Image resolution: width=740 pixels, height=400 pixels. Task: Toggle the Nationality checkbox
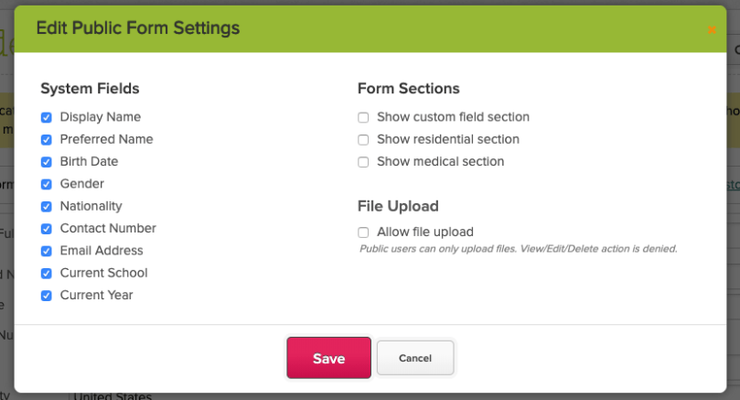click(x=46, y=207)
